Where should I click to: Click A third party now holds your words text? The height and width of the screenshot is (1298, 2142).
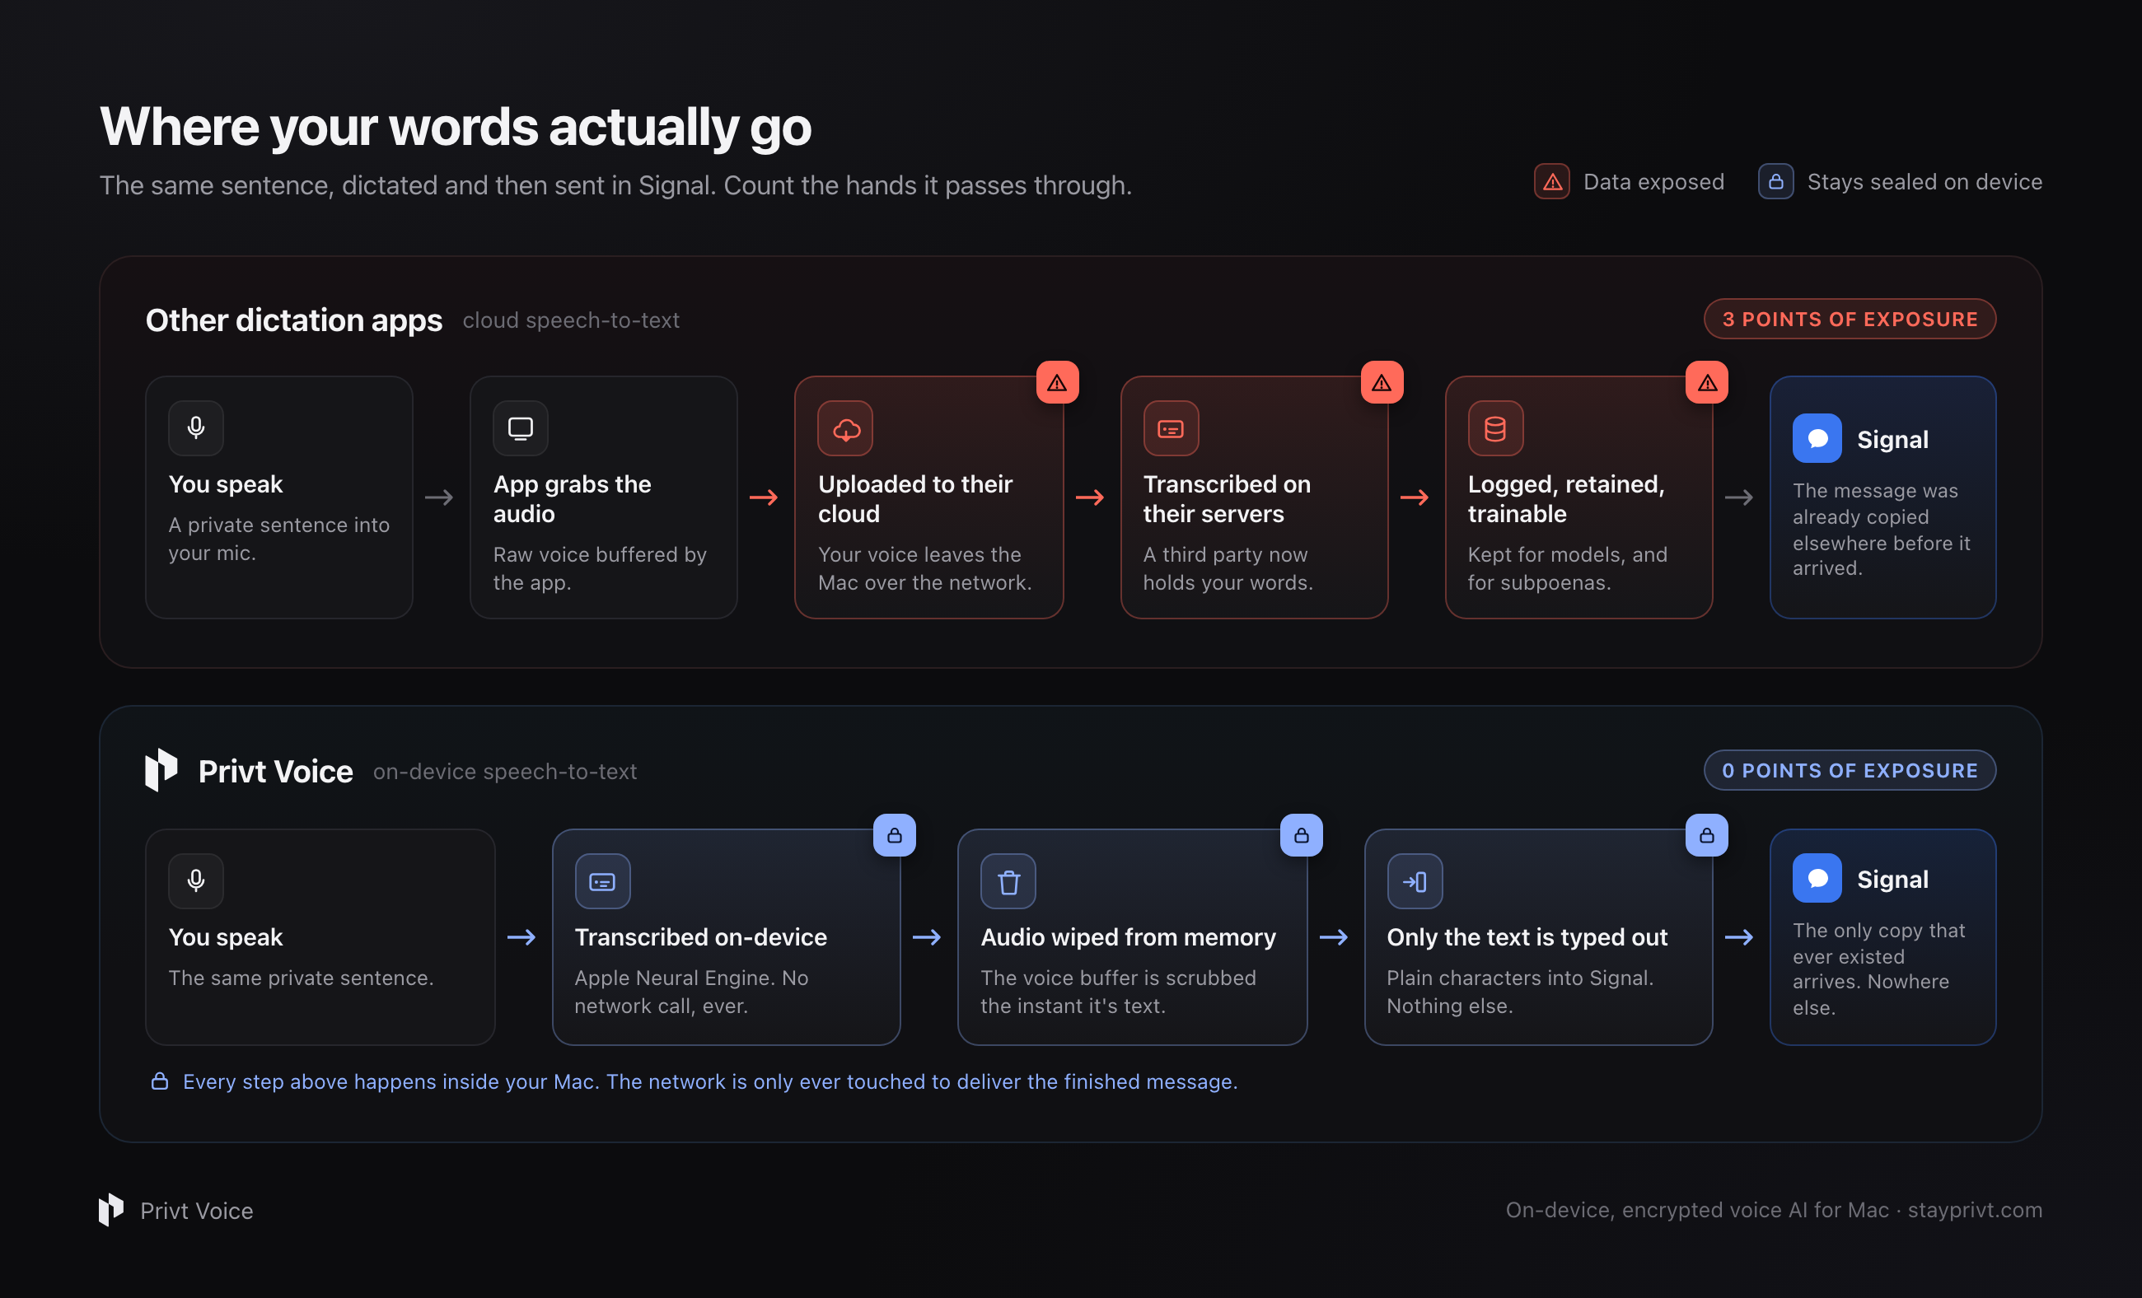click(x=1228, y=568)
